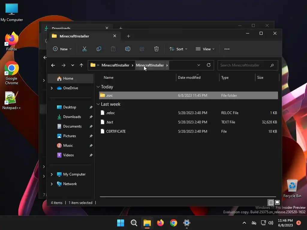Switch to details view icon in status bar
The image size is (307, 230).
tap(271, 202)
